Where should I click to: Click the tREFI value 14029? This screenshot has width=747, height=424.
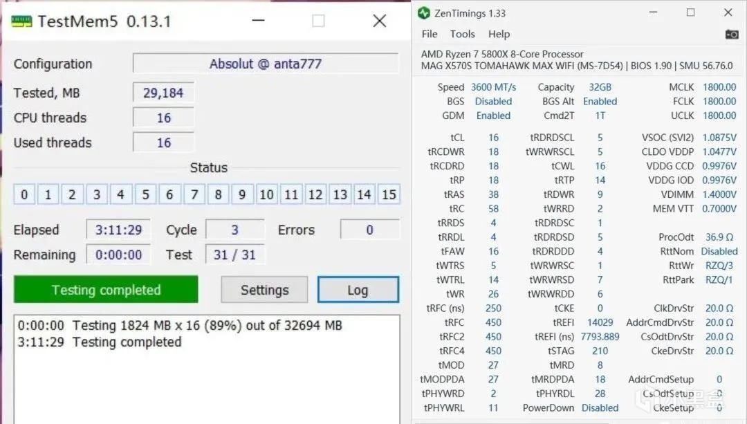click(600, 322)
